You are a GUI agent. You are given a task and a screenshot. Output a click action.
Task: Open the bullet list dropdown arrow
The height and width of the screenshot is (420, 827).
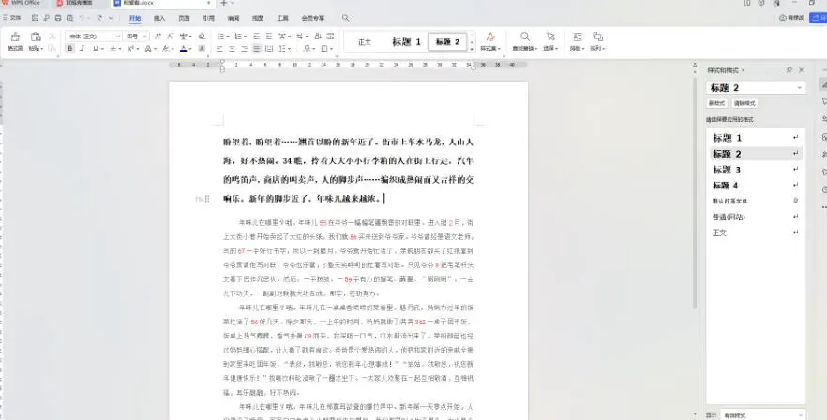(227, 37)
